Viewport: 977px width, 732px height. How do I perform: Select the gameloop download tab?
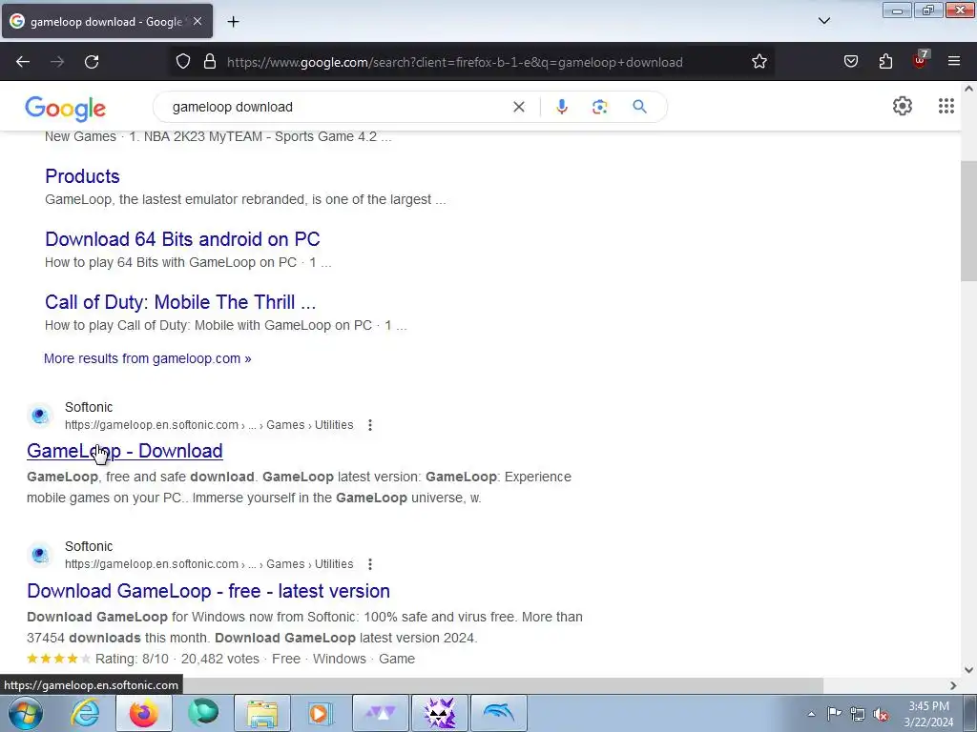click(106, 22)
